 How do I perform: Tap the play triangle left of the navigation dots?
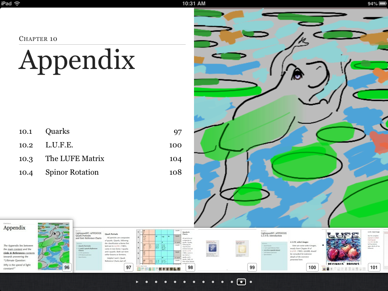(137, 282)
